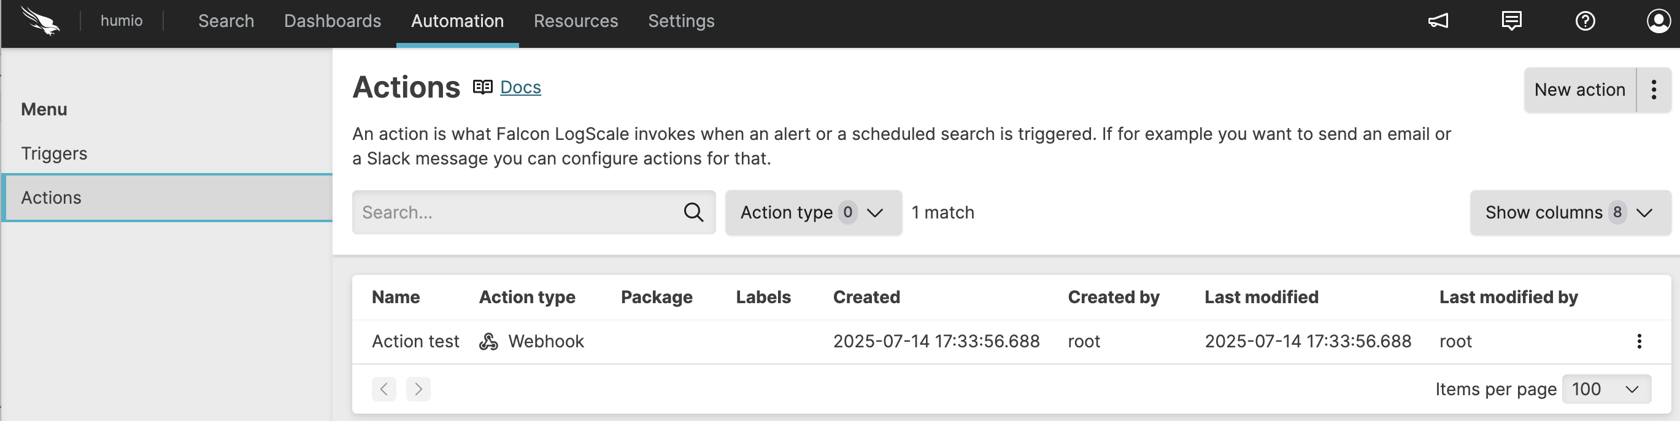This screenshot has width=1680, height=421.
Task: Open the Items per page dropdown
Action: point(1606,389)
